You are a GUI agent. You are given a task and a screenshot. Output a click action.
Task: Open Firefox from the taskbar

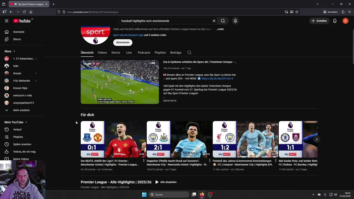click(202, 195)
